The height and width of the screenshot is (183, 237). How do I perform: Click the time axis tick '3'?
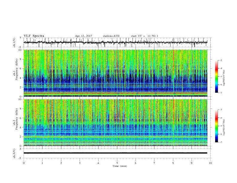[80, 163]
